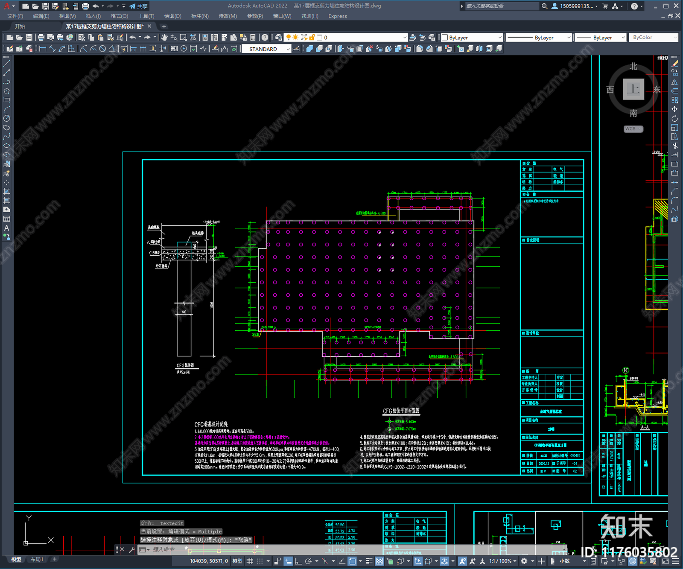
Task: Click the Erase tool in the modify toolbar
Action: click(674, 63)
